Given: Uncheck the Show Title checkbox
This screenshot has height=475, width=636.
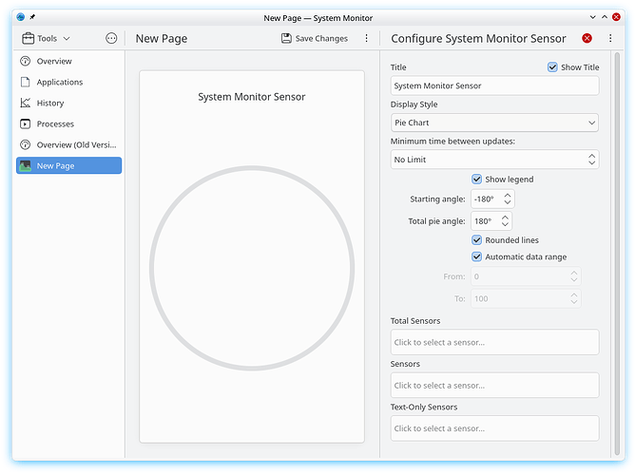Looking at the screenshot, I should point(552,67).
